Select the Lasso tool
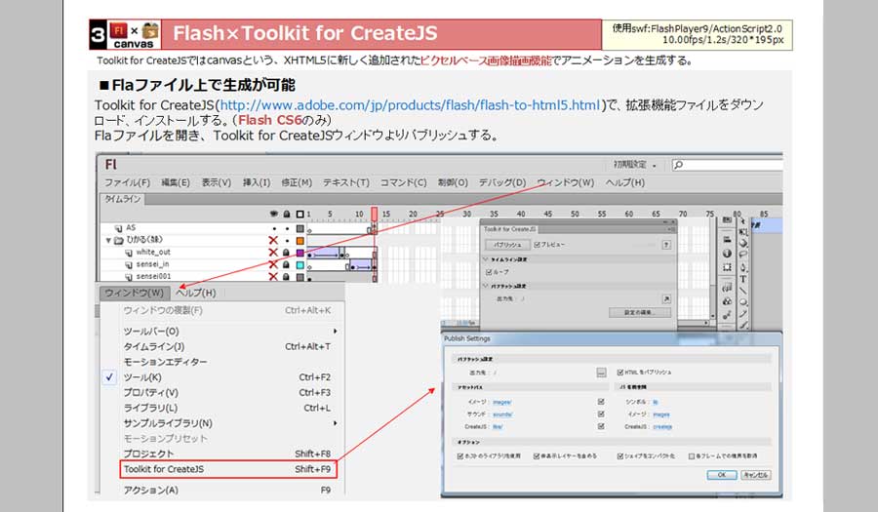878x512 pixels. click(743, 254)
